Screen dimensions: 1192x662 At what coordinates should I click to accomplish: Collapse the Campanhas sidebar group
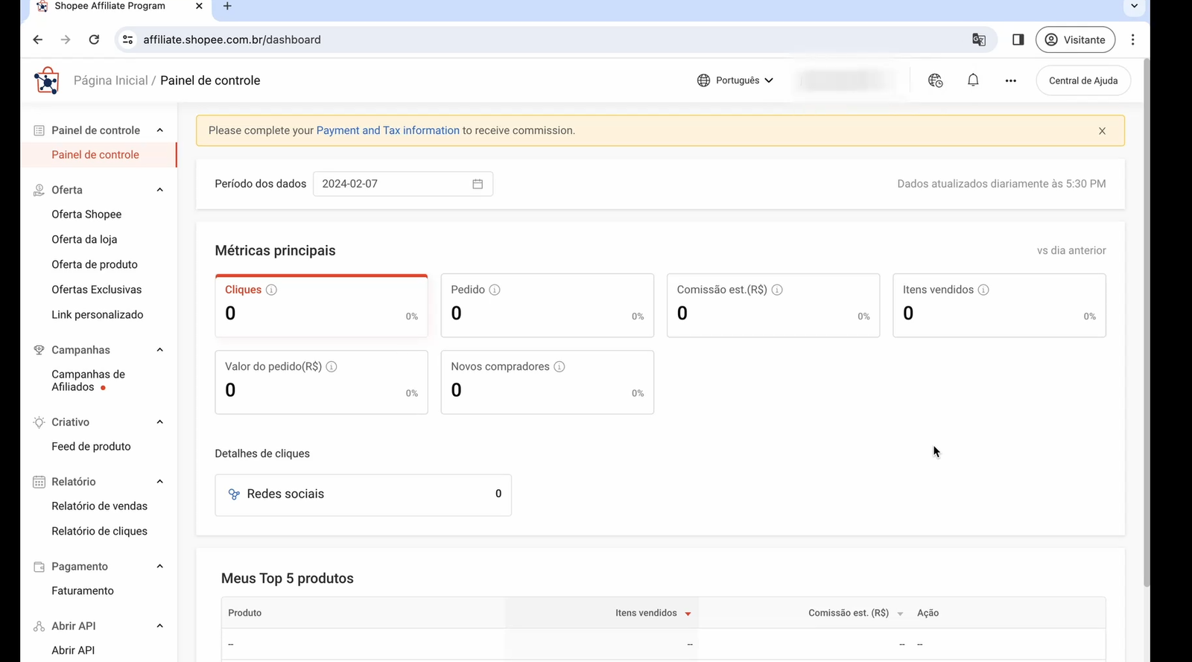tap(160, 350)
